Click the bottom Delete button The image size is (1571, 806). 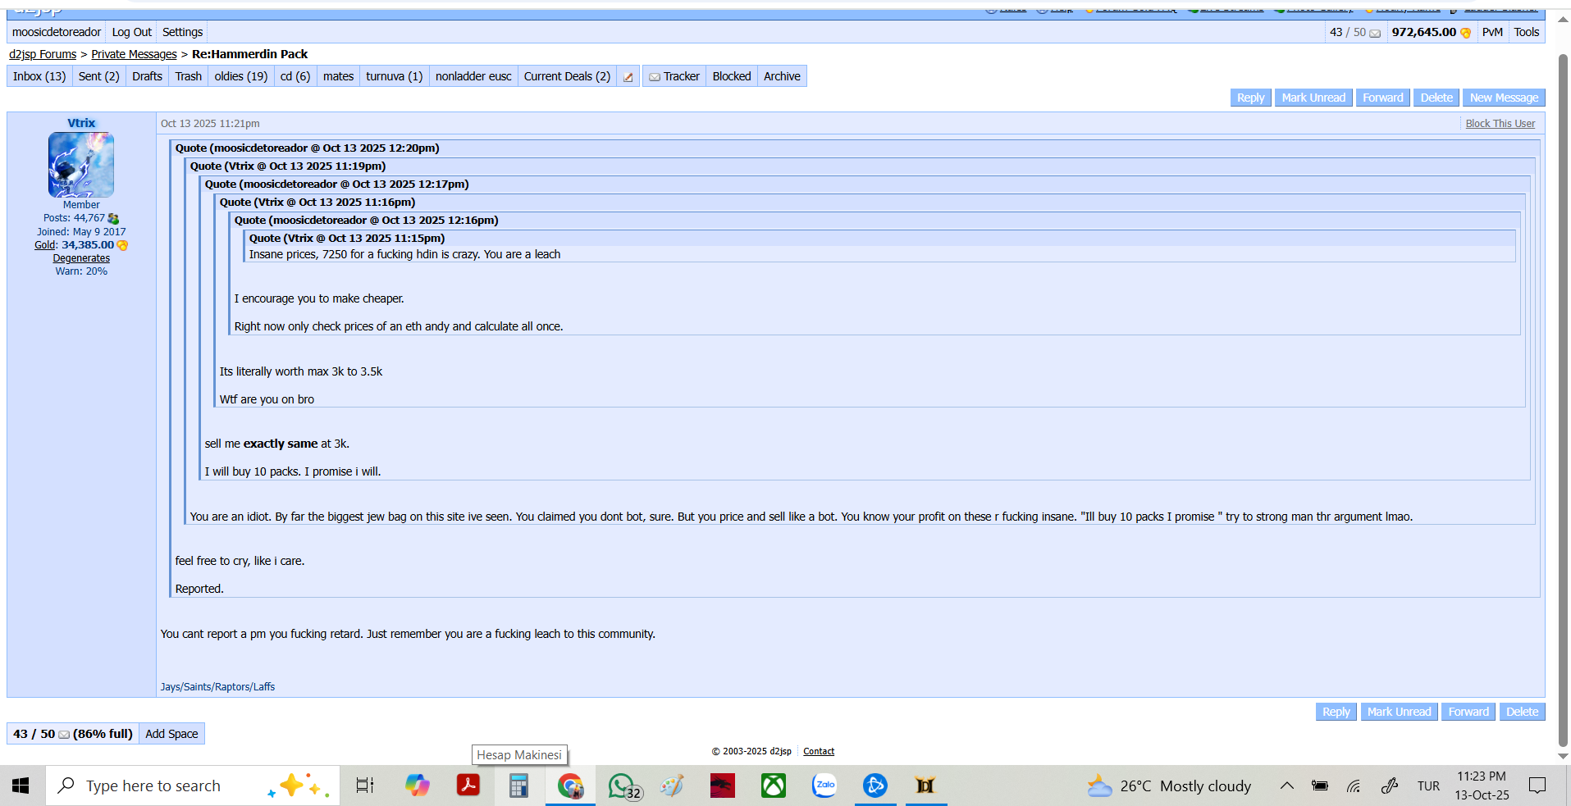1522,712
